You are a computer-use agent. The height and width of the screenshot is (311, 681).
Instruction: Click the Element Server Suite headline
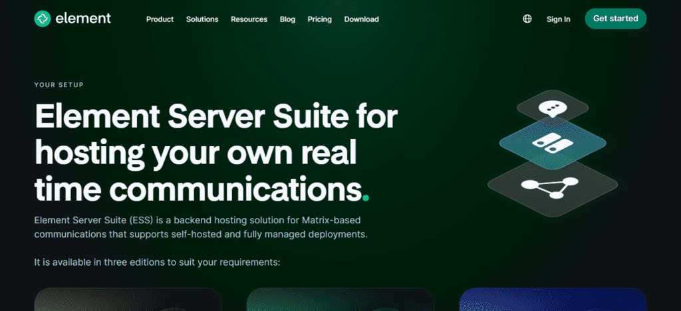coord(216,154)
